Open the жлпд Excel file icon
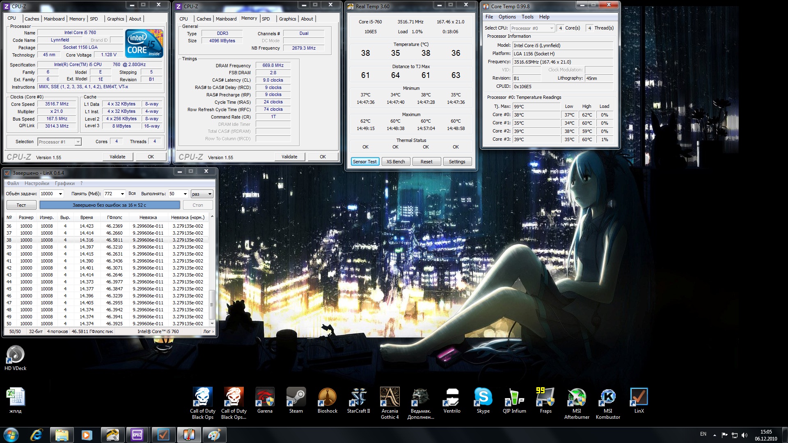Screen dimensions: 788x443 (x=15, y=400)
